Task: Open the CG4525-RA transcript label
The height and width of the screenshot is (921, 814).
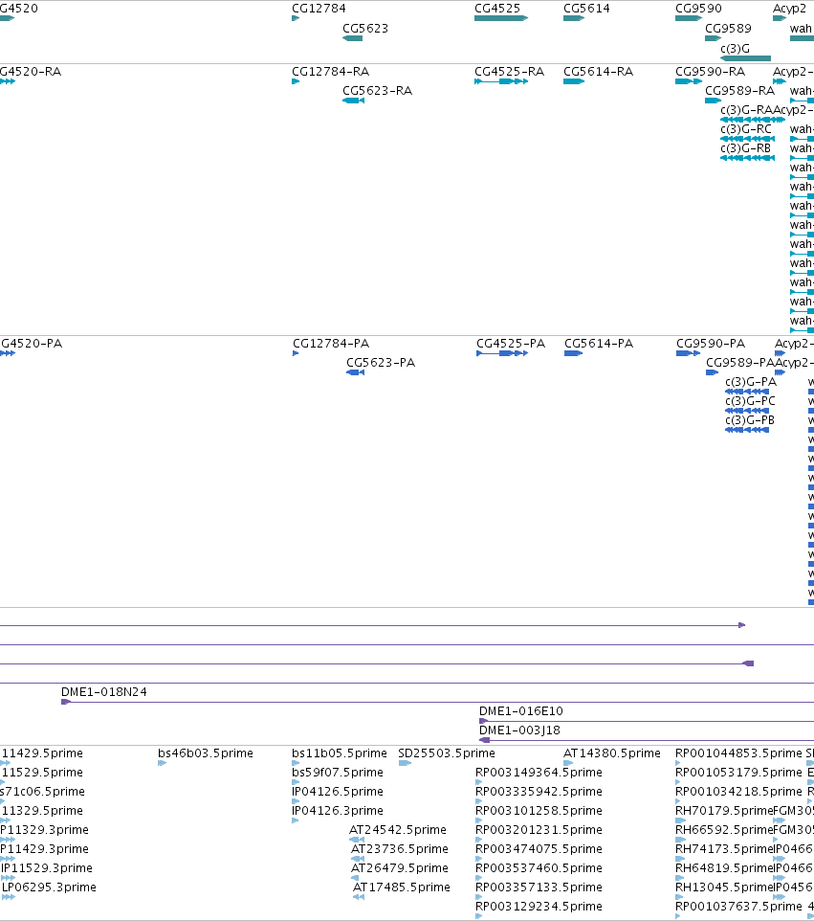Action: coord(510,72)
